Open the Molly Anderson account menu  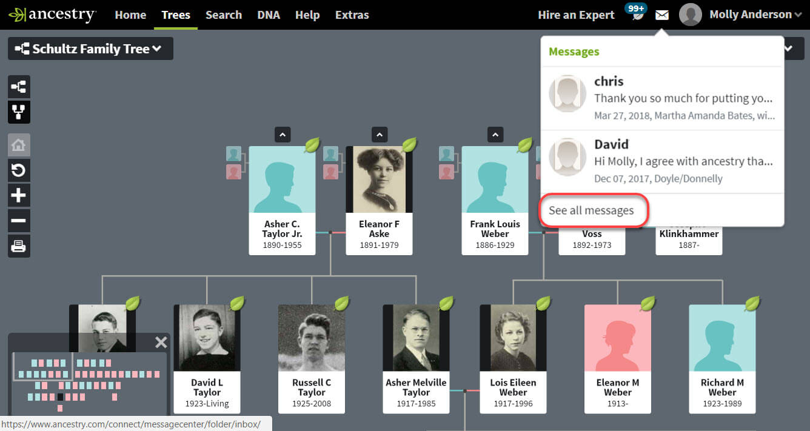[752, 13]
